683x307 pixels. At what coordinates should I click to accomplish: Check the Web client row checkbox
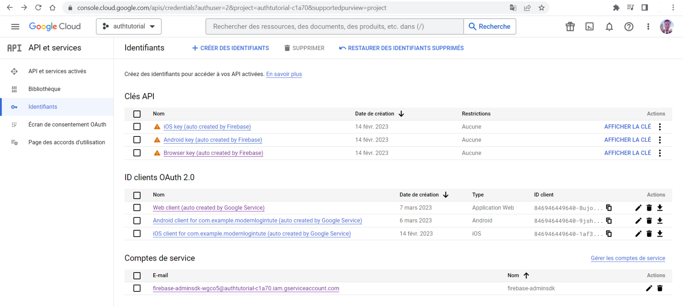click(x=137, y=207)
